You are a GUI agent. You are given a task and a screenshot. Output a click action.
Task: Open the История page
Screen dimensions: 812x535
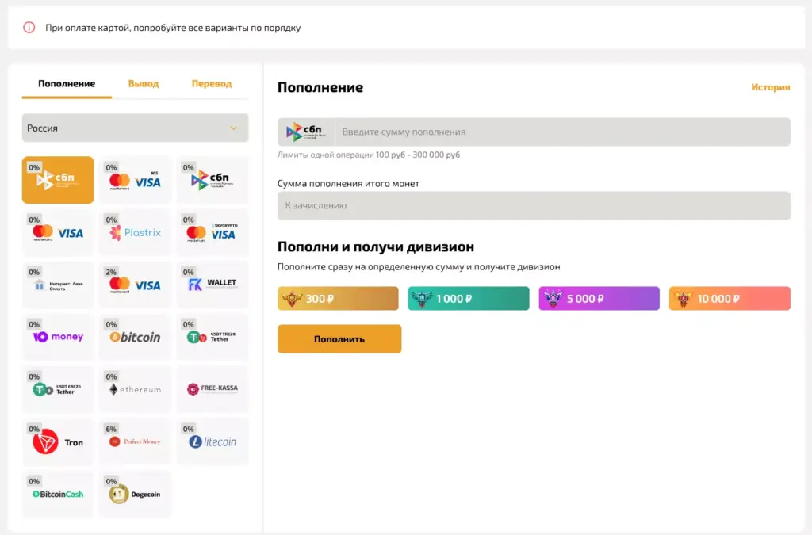[x=770, y=88]
